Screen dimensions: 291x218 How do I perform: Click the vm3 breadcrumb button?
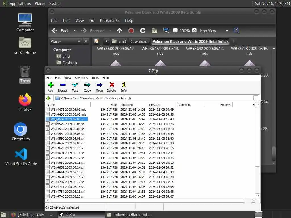(119, 41)
